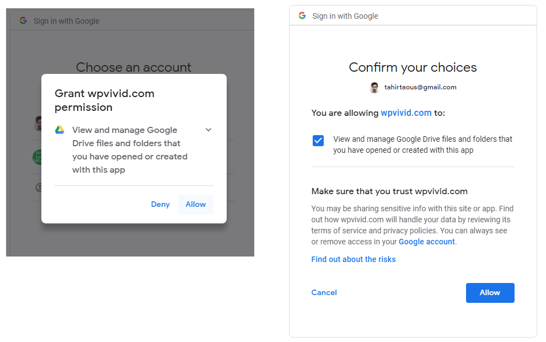Click the Google logo in the right Sign in window

(x=302, y=15)
